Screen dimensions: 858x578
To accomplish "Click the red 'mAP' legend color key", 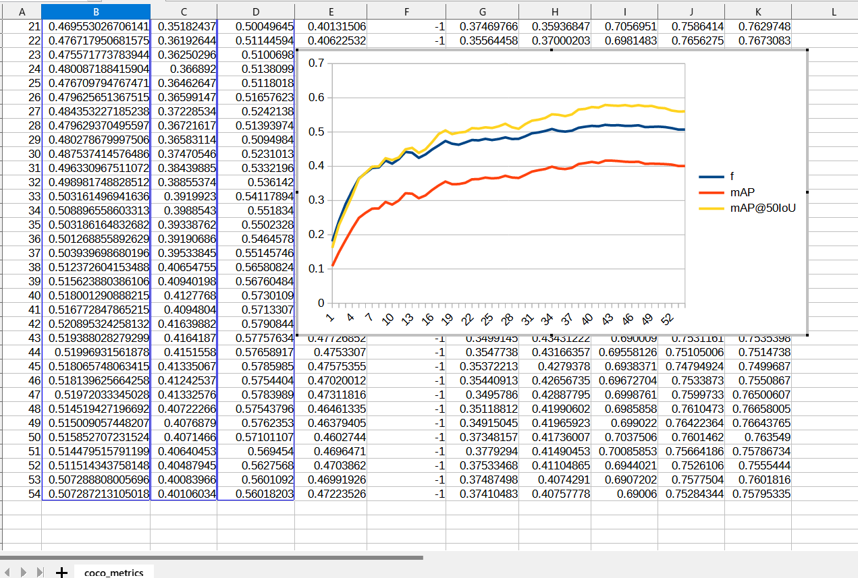I will [x=712, y=192].
